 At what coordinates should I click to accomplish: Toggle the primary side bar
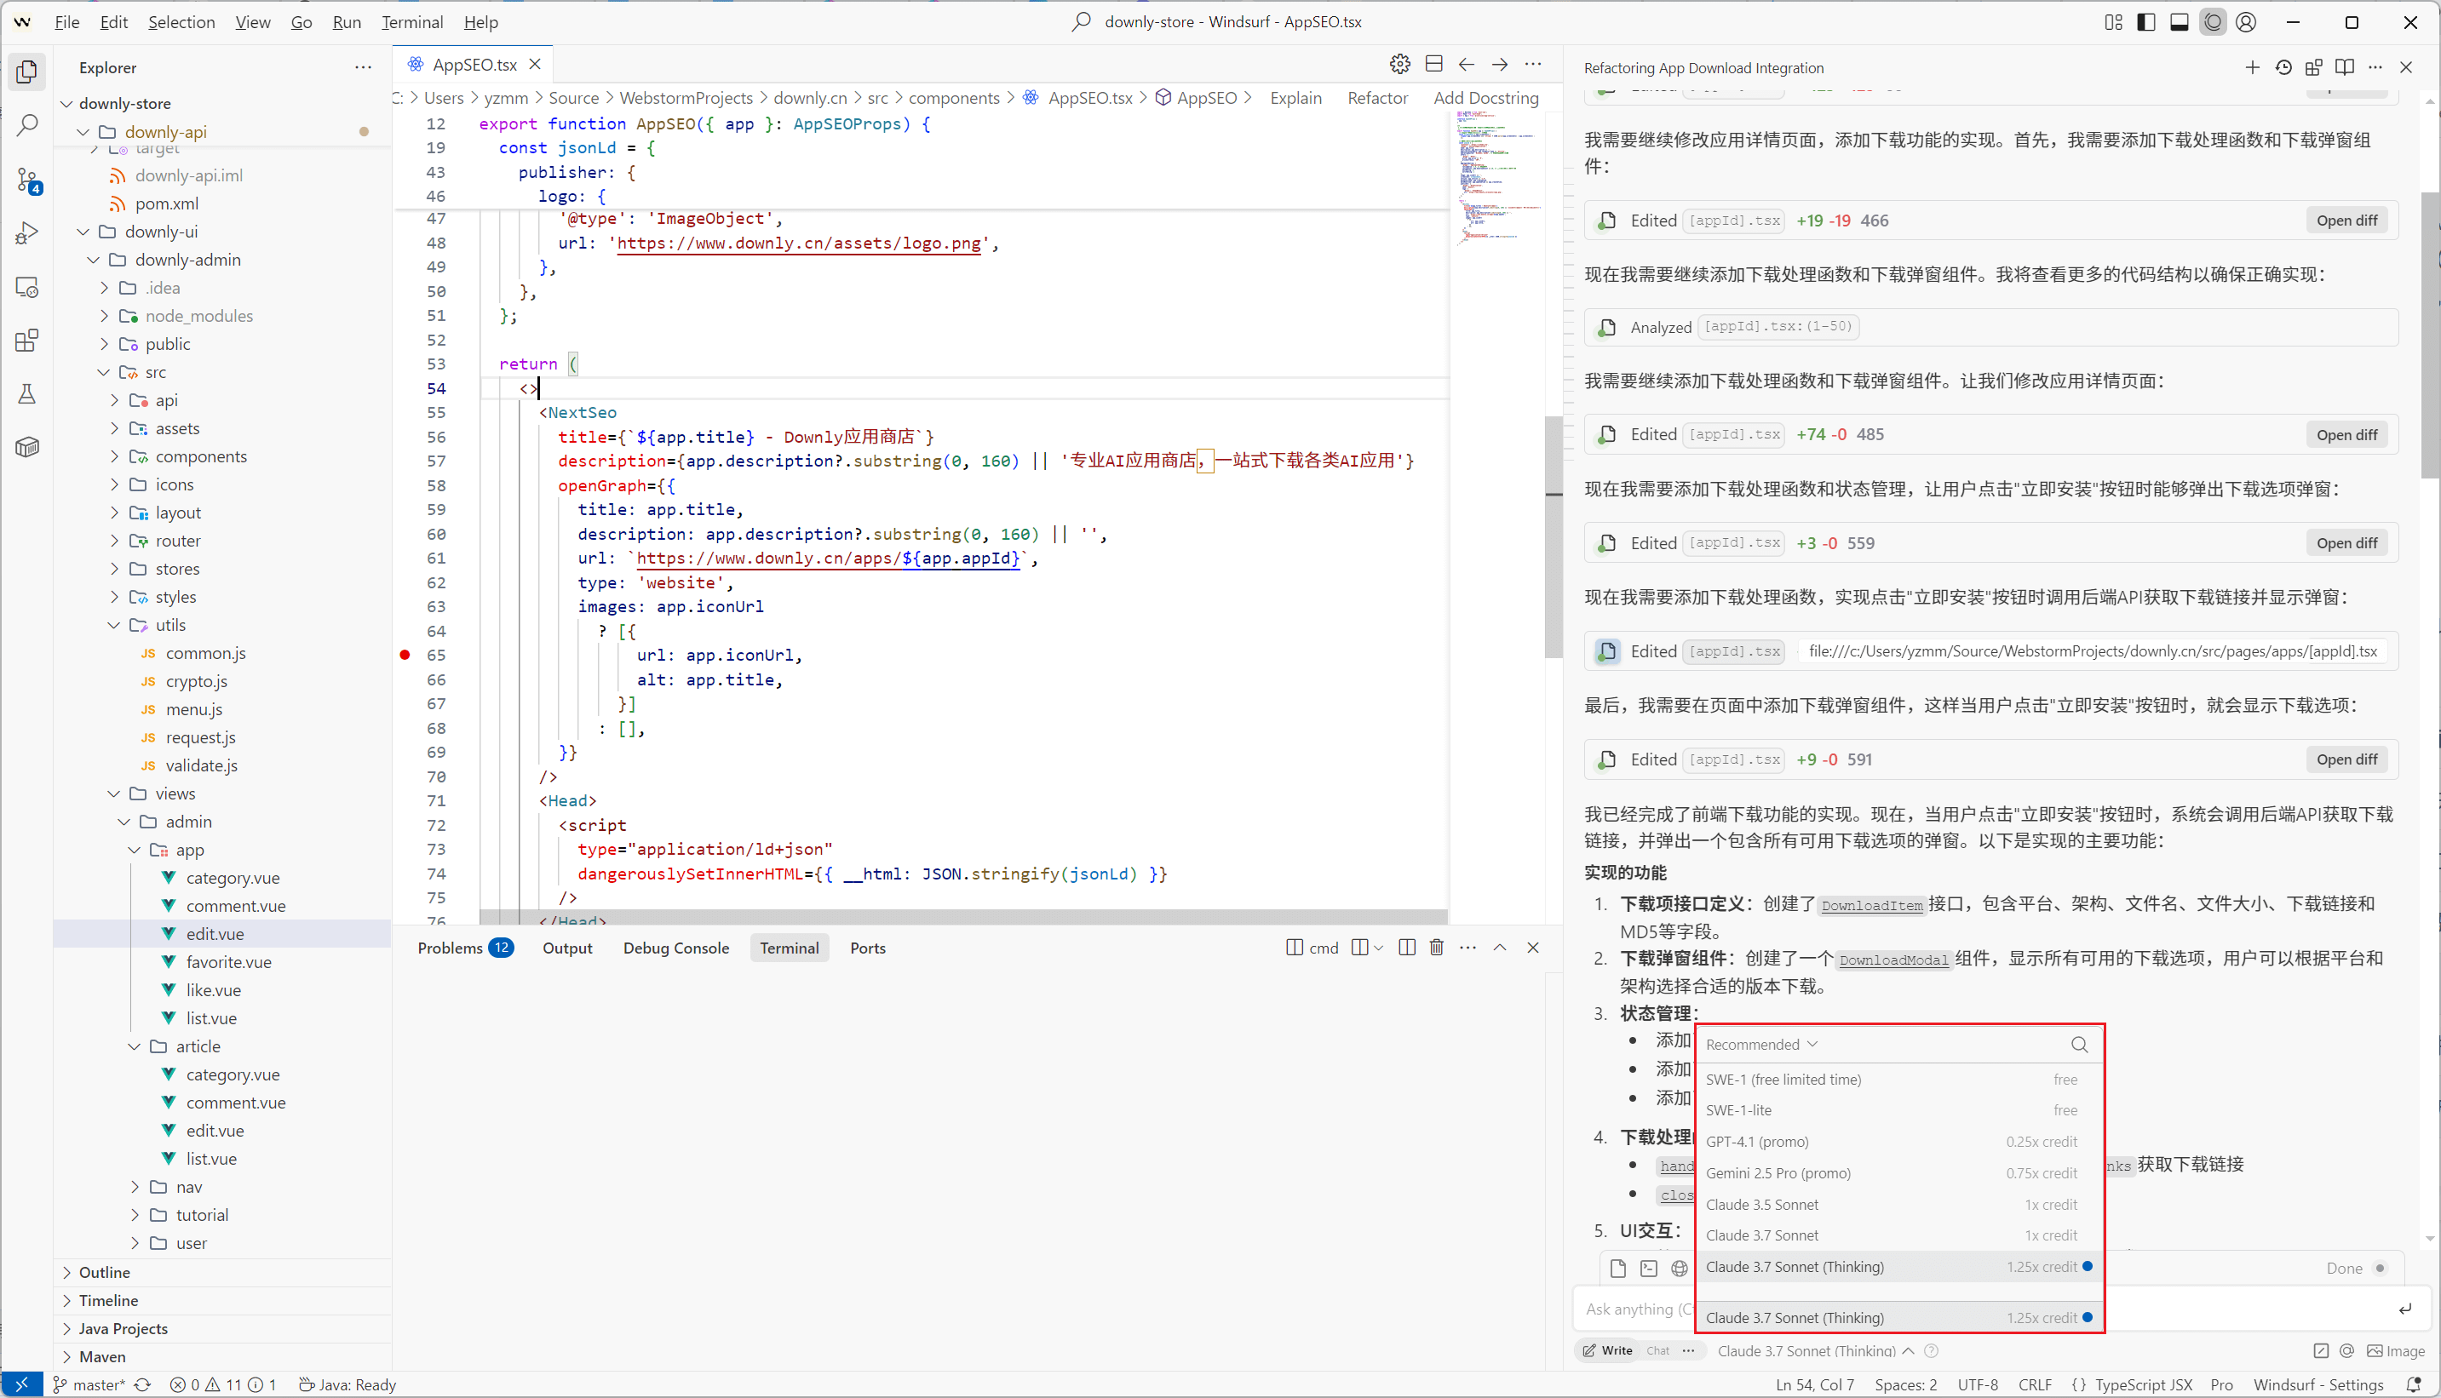[2146, 22]
